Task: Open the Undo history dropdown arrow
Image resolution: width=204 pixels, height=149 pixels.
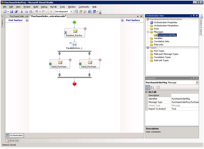Action: (40, 12)
